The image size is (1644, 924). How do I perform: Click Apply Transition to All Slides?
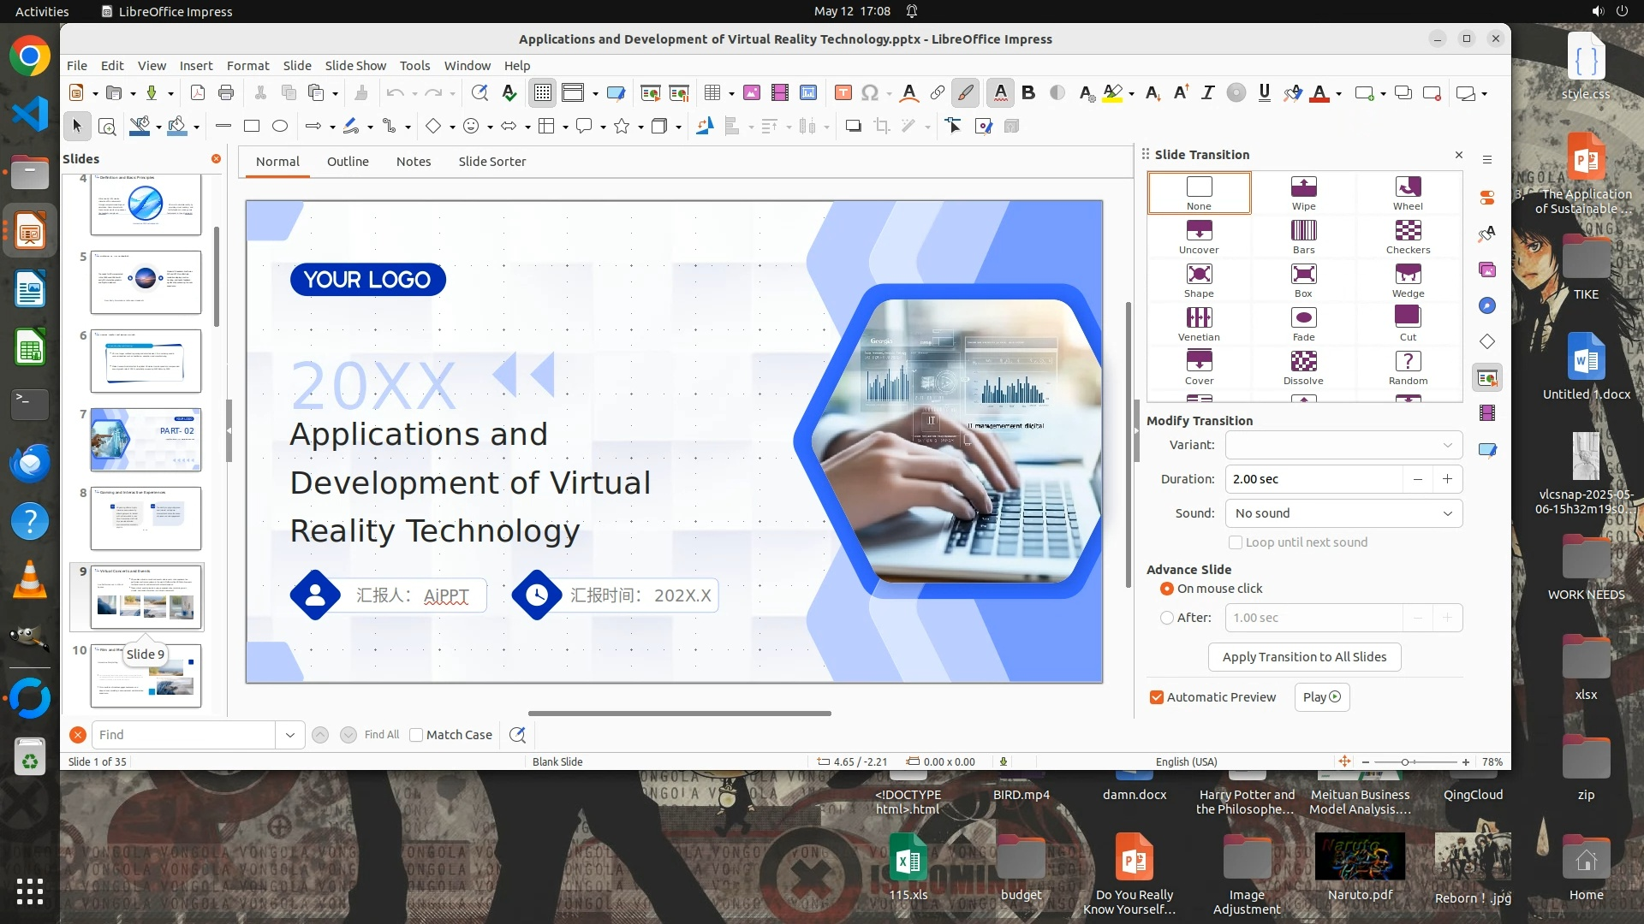point(1304,657)
